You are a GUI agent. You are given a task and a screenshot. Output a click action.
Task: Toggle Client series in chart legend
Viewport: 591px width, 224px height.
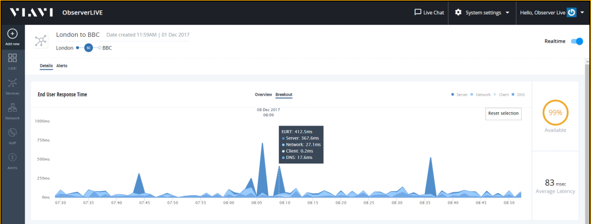pyautogui.click(x=502, y=94)
